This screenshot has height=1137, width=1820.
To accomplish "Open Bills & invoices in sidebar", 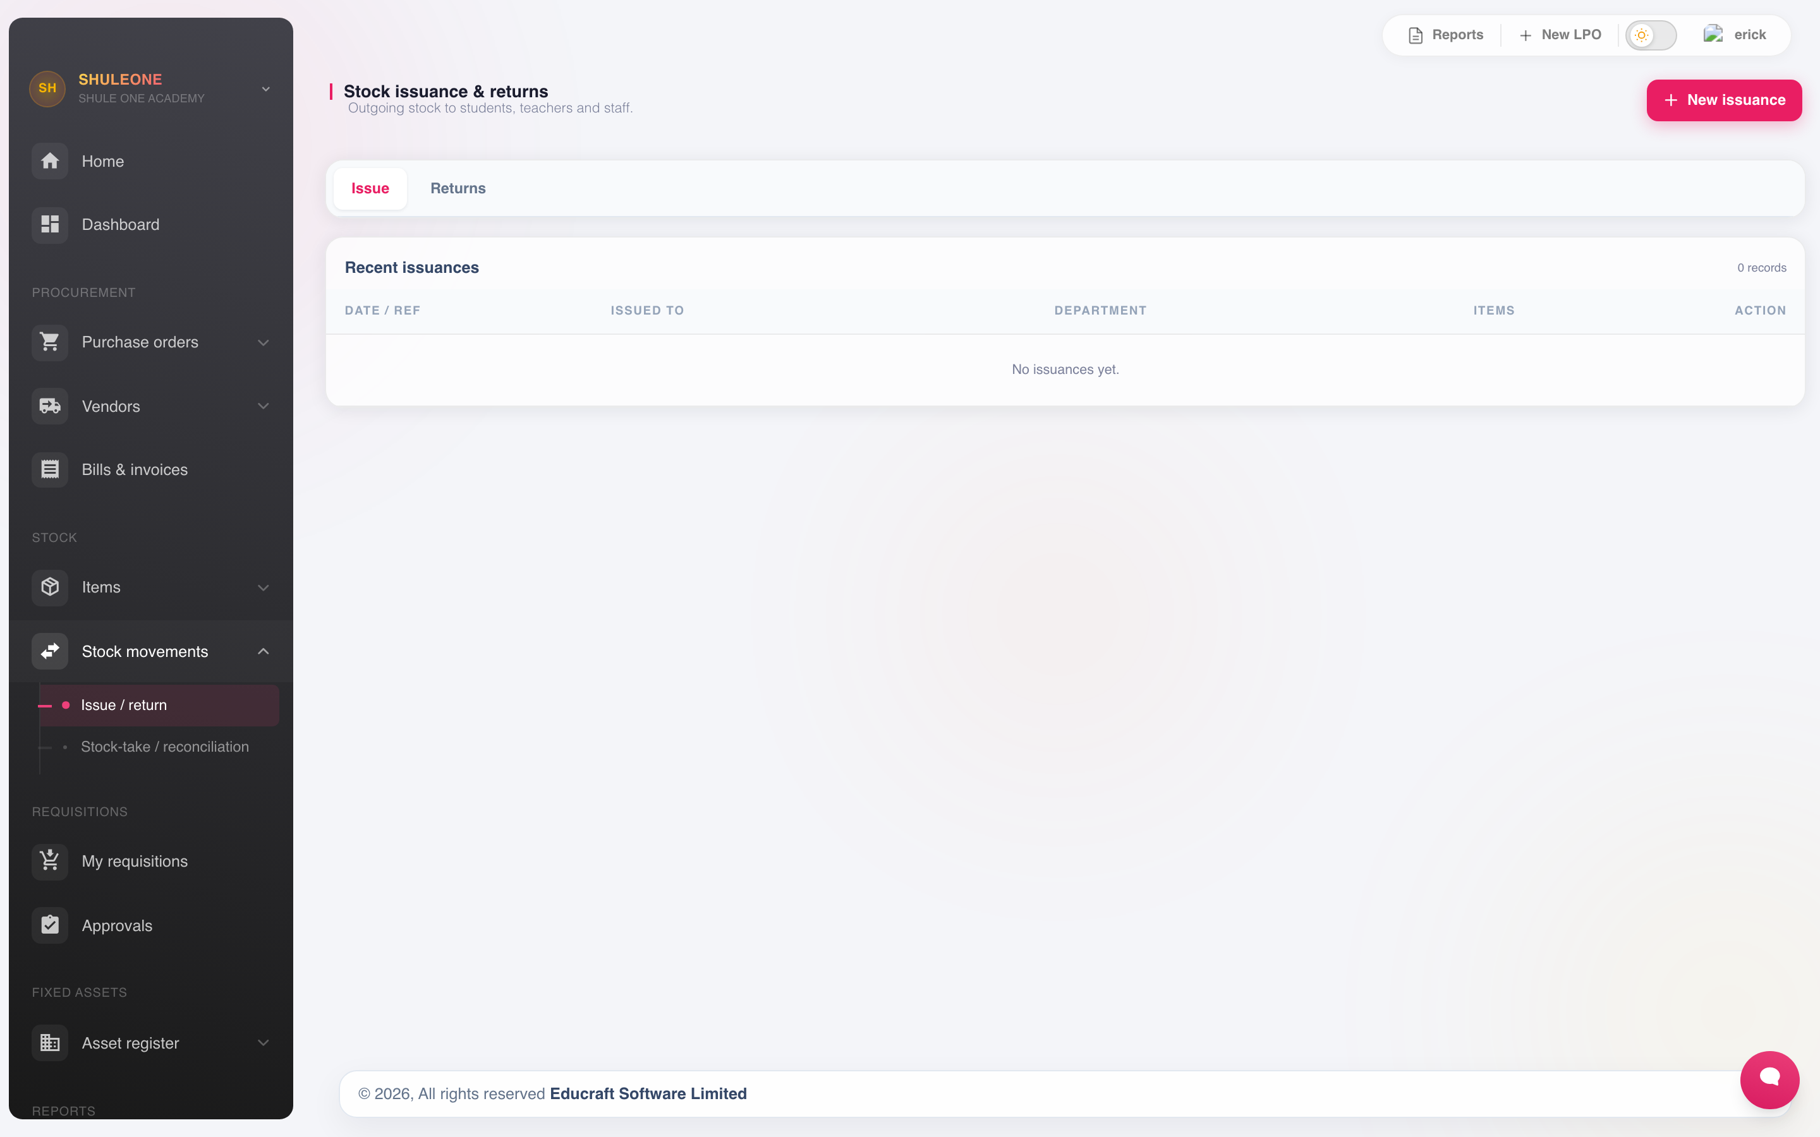I will coord(150,469).
